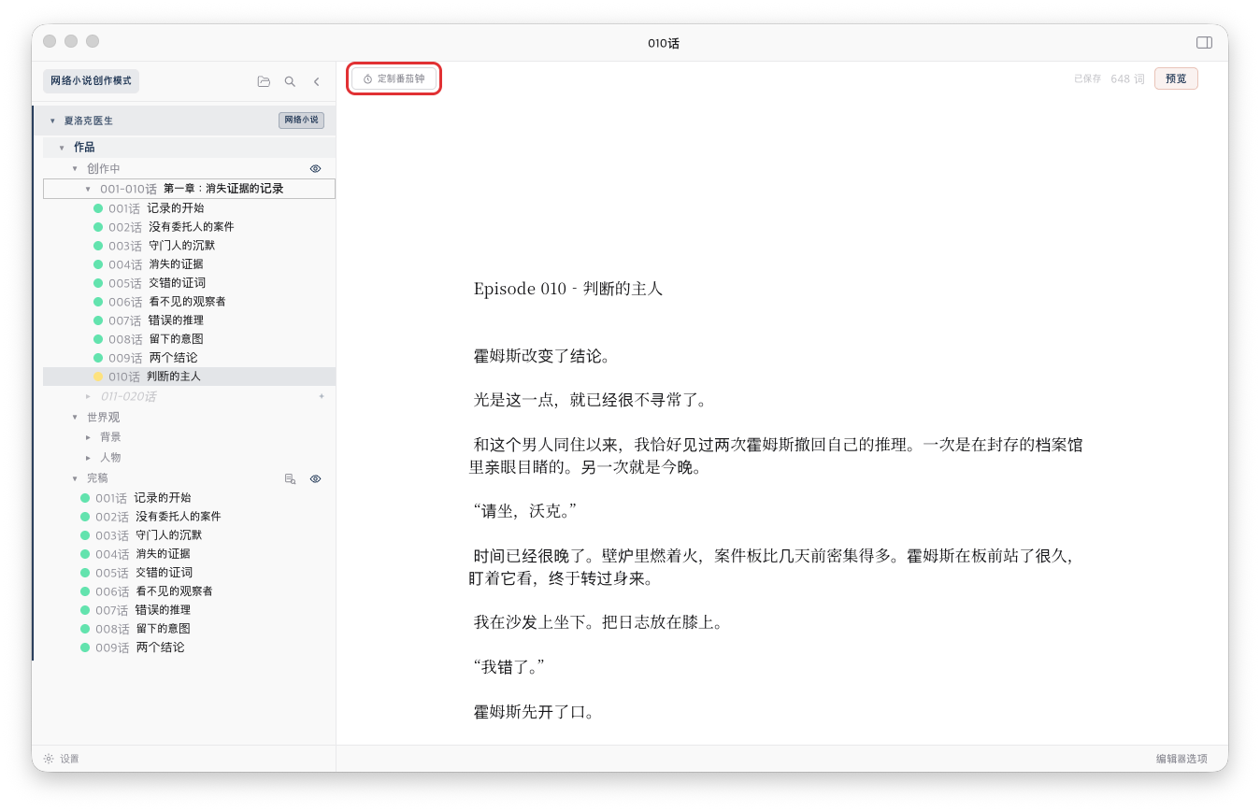The height and width of the screenshot is (811, 1260).
Task: Click the 网络小说创作模式 mode button
Action: tap(91, 81)
